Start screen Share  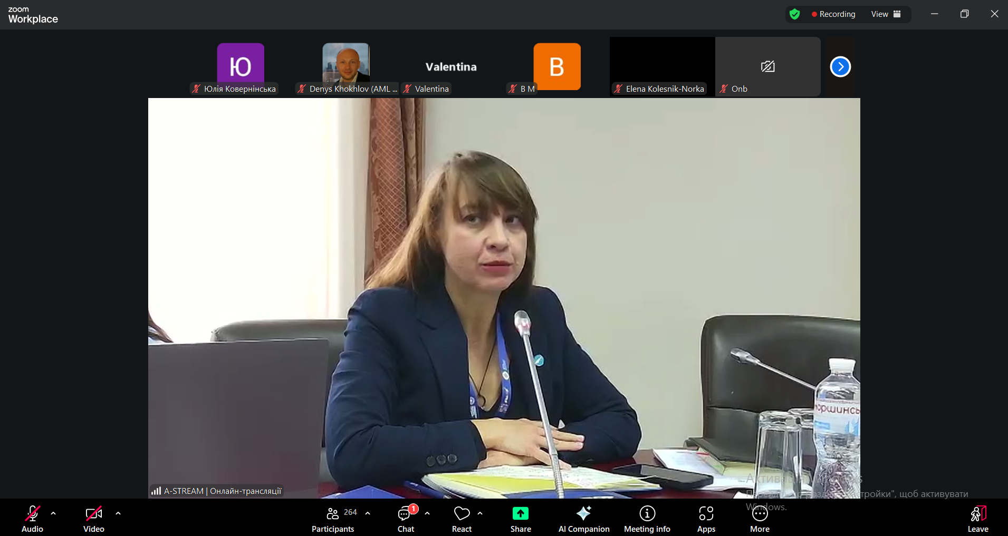pos(520,519)
